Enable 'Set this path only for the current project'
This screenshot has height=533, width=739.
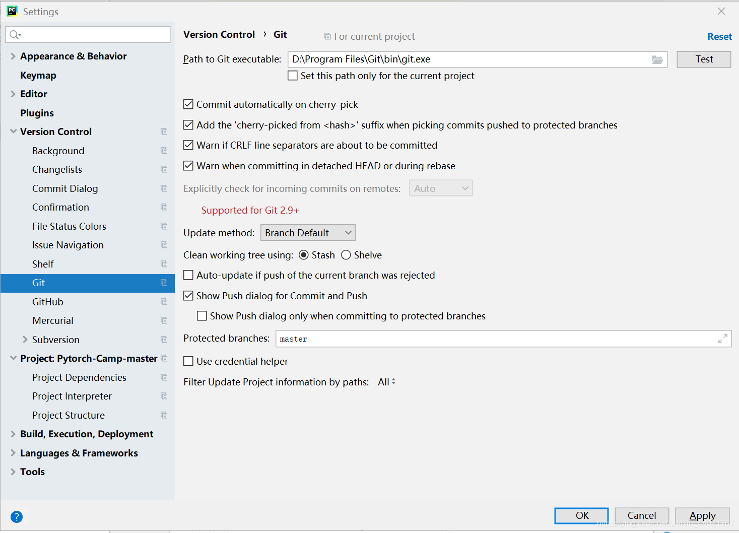pyautogui.click(x=293, y=76)
